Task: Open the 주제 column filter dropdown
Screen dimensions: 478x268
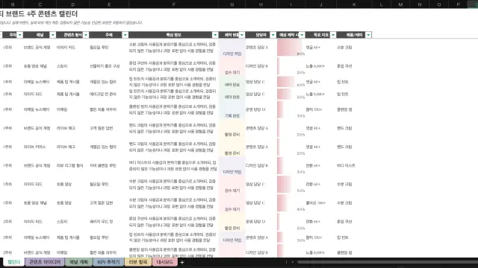Action: click(125, 35)
